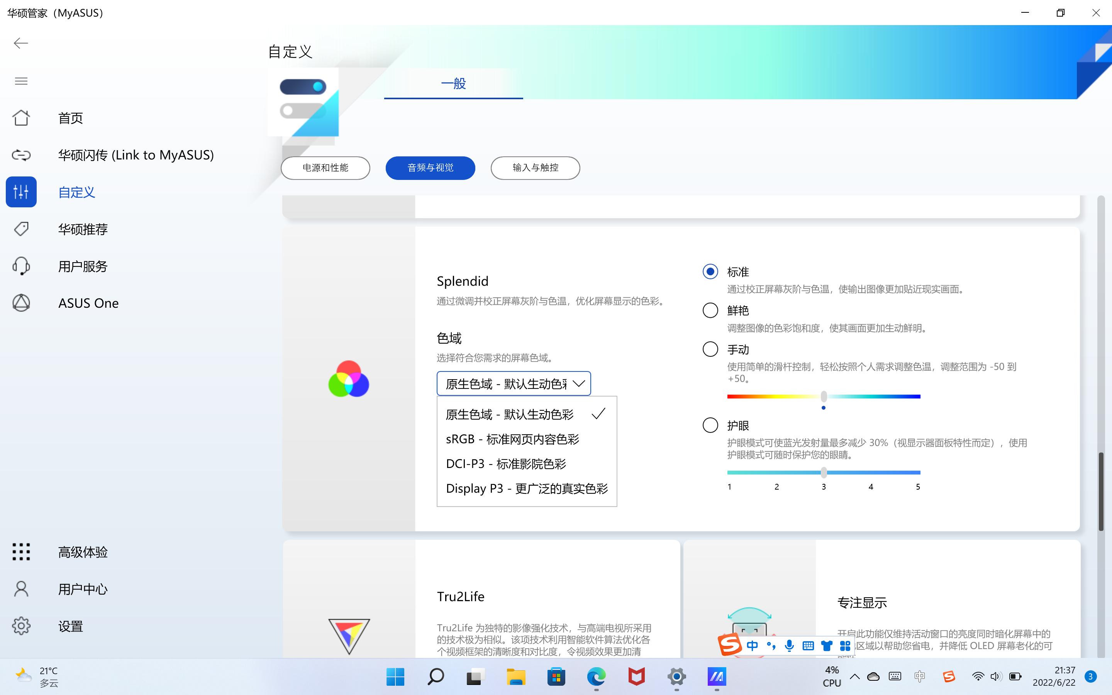The height and width of the screenshot is (695, 1112).
Task: Switch to 输入与触控 category
Action: [x=535, y=168]
